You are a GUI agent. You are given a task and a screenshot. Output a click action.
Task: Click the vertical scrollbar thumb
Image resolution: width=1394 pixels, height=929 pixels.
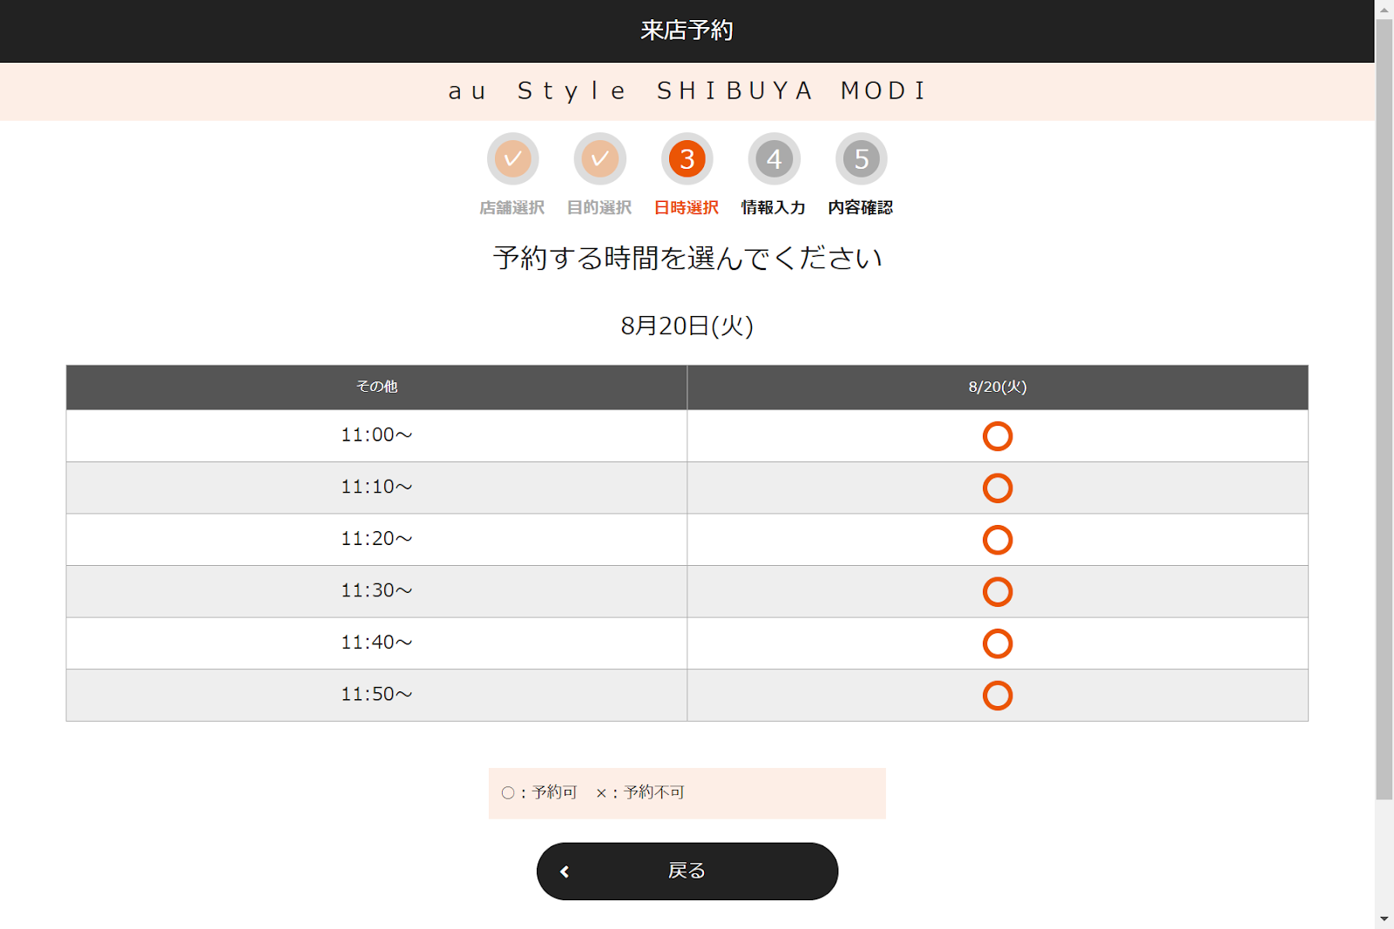(1384, 409)
